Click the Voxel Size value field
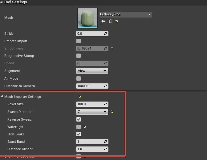This screenshot has width=207, height=160. [90, 104]
